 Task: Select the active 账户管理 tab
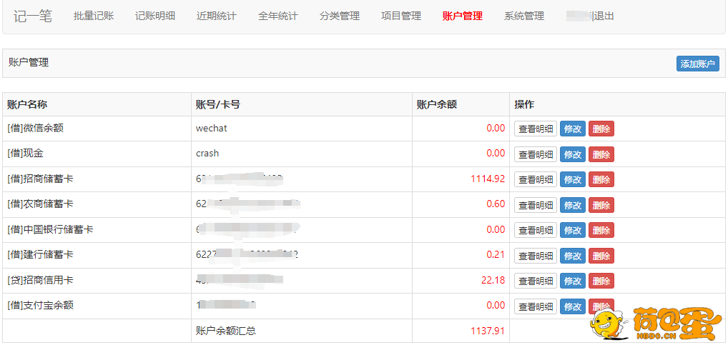(x=463, y=16)
